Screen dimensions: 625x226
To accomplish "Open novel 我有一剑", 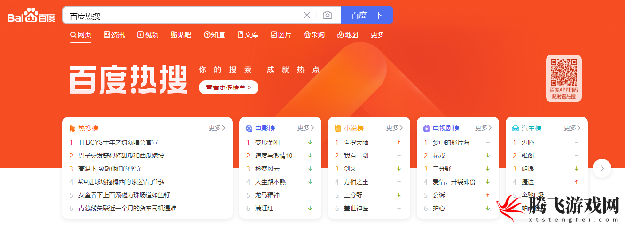I will coord(356,156).
